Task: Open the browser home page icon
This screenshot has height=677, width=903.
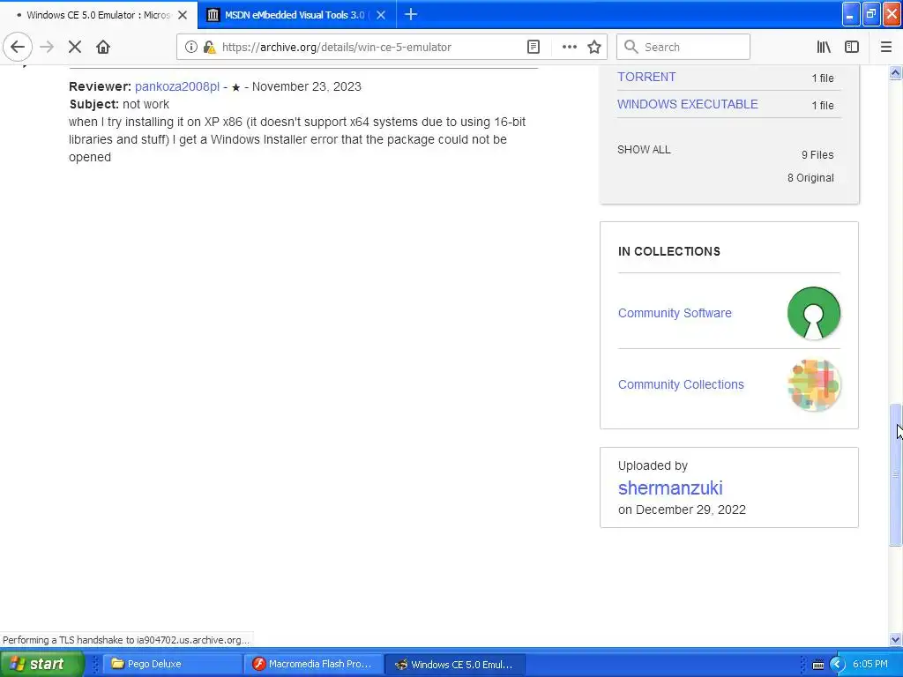Action: click(103, 48)
